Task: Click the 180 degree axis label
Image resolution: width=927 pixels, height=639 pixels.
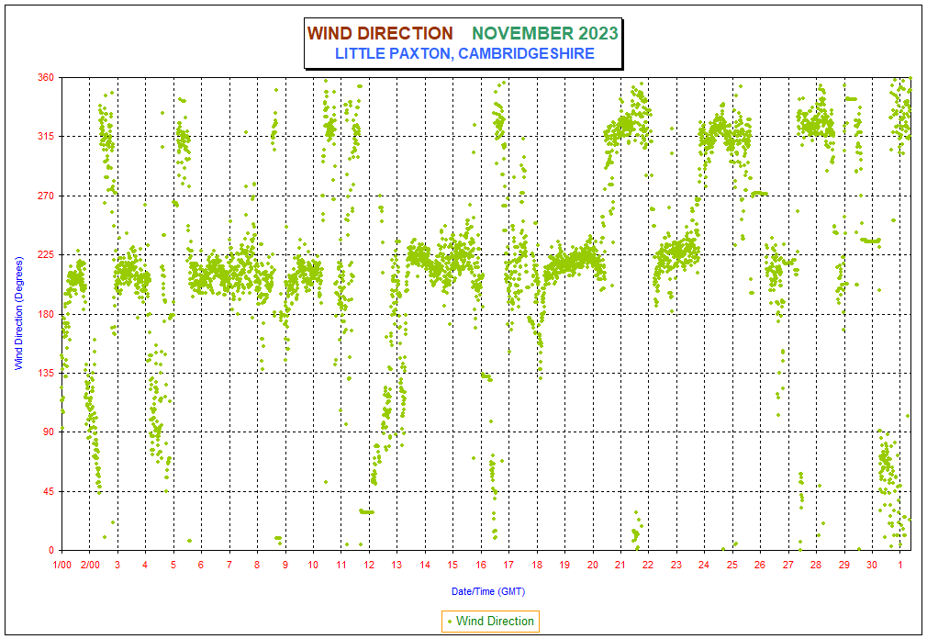Action: 46,314
